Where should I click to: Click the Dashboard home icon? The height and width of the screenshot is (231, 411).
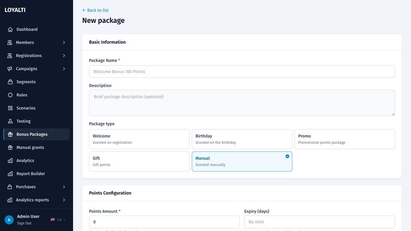coord(10,30)
